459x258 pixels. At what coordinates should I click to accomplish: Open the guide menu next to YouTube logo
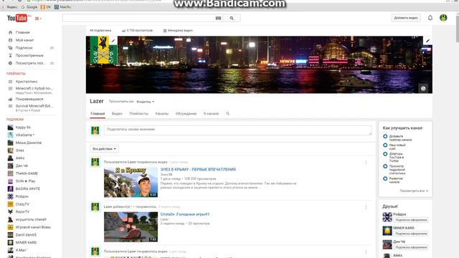point(38,19)
